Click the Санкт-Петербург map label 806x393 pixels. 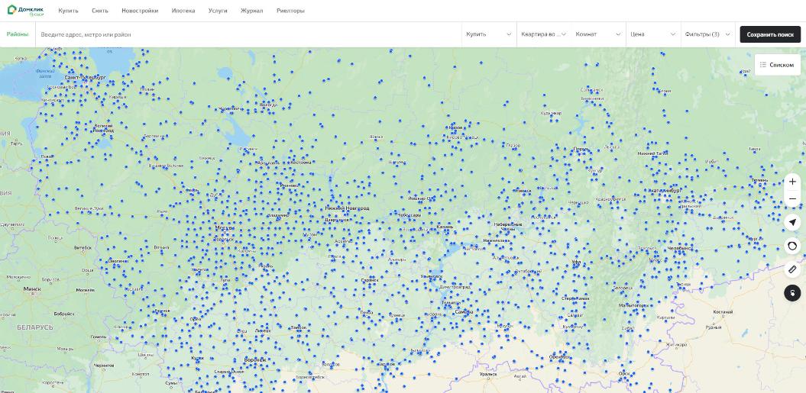point(85,78)
